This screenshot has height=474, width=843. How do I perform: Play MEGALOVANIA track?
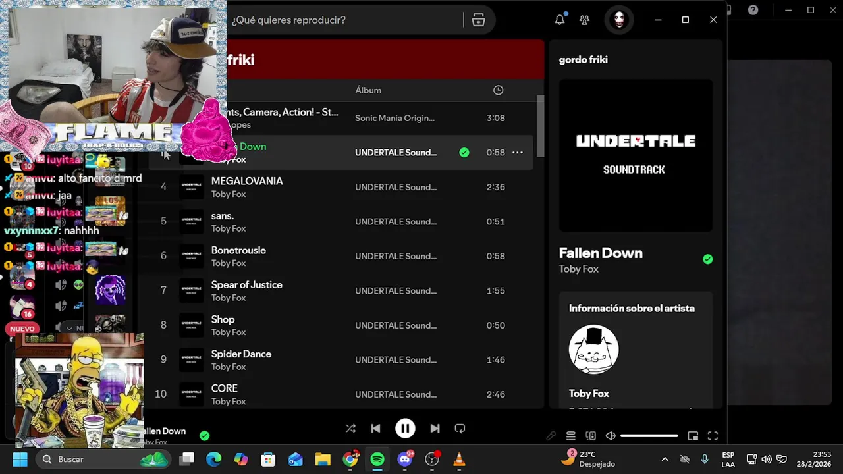pos(247,181)
